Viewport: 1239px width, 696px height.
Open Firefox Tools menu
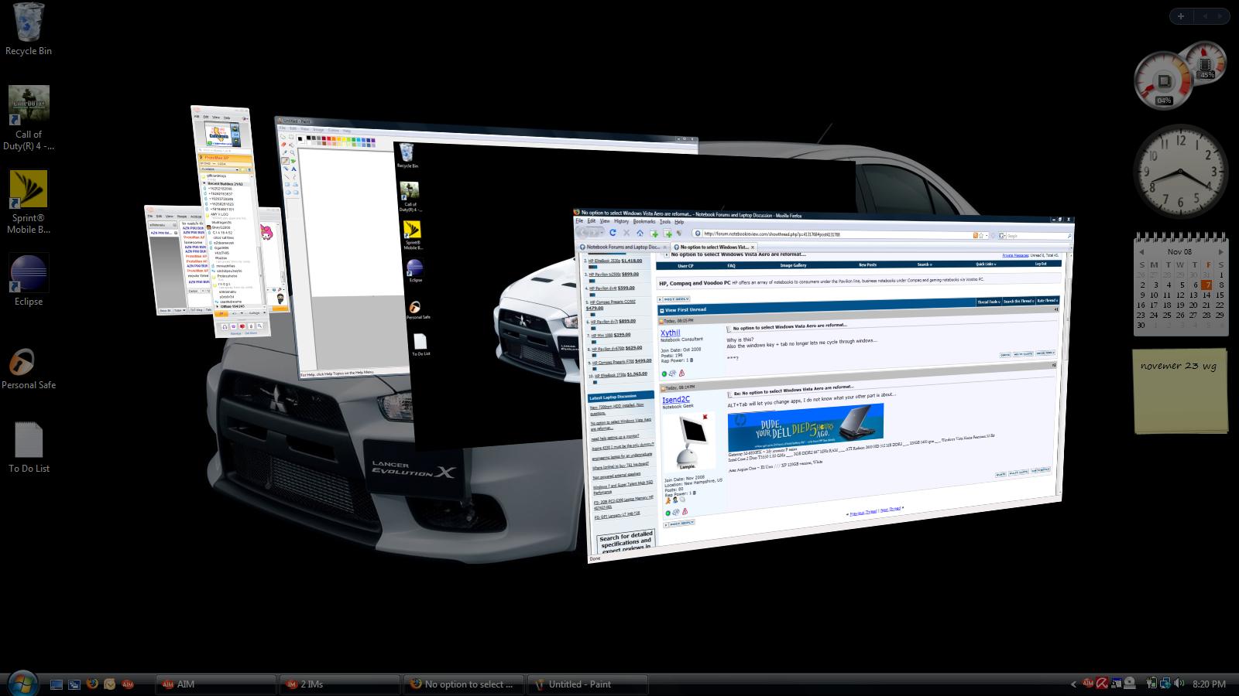coord(665,221)
